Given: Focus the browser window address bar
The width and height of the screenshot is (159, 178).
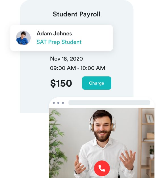Looking at the screenshot, I should [x=109, y=103].
